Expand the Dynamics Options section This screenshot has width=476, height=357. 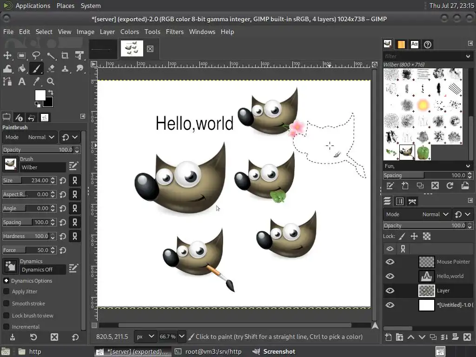coord(6,281)
